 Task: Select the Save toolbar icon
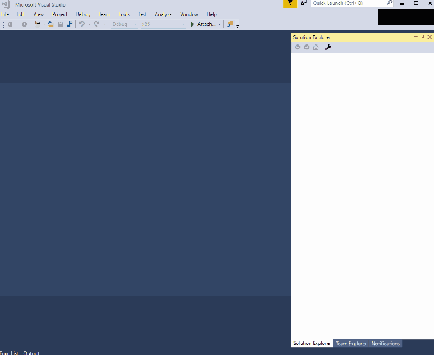click(60, 24)
